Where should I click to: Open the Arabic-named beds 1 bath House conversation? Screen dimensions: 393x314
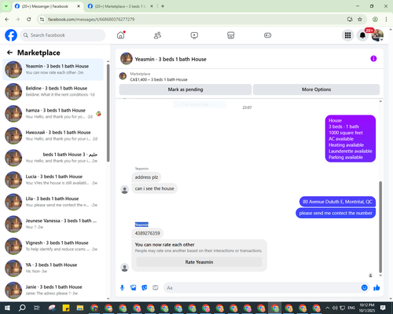[x=53, y=158]
